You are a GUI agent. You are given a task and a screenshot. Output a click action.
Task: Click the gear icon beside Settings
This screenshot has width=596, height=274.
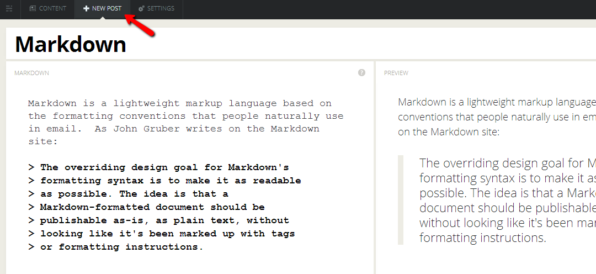[142, 9]
